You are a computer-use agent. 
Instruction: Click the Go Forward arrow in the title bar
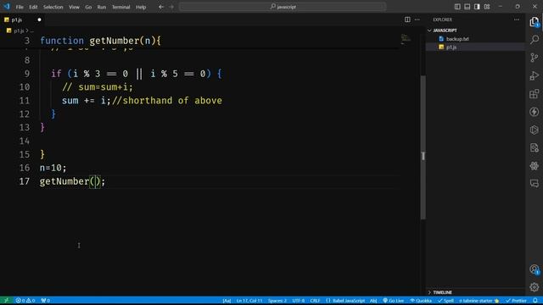point(171,7)
